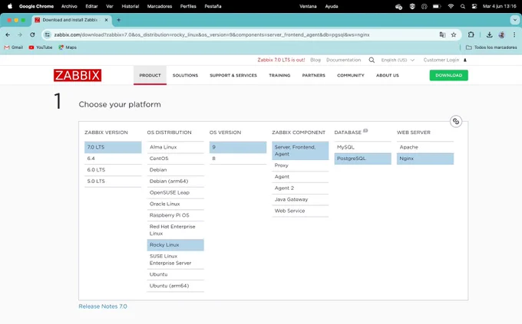Open the COMMUNITY menu

pyautogui.click(x=351, y=75)
